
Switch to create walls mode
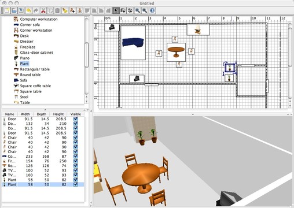click(x=123, y=10)
